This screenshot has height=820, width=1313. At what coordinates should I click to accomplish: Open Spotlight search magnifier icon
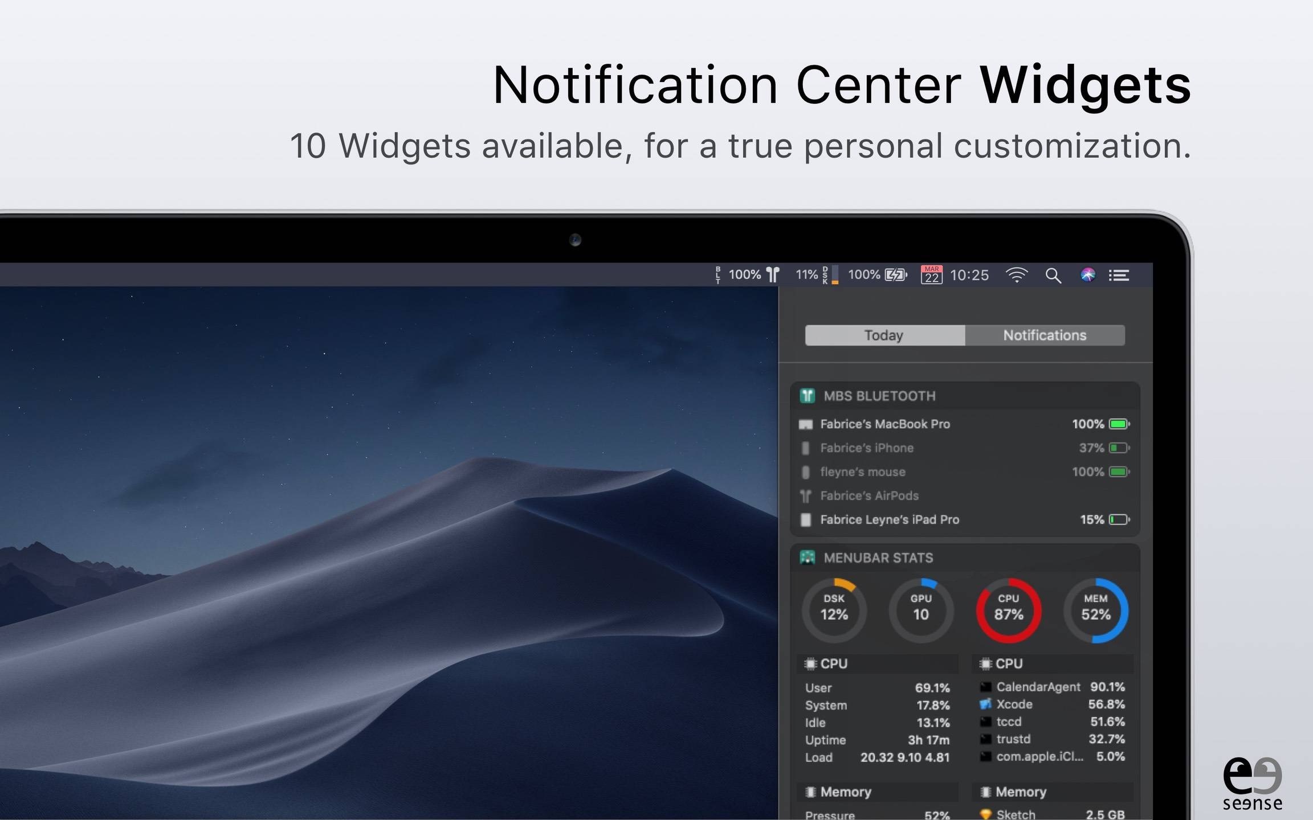(1053, 276)
